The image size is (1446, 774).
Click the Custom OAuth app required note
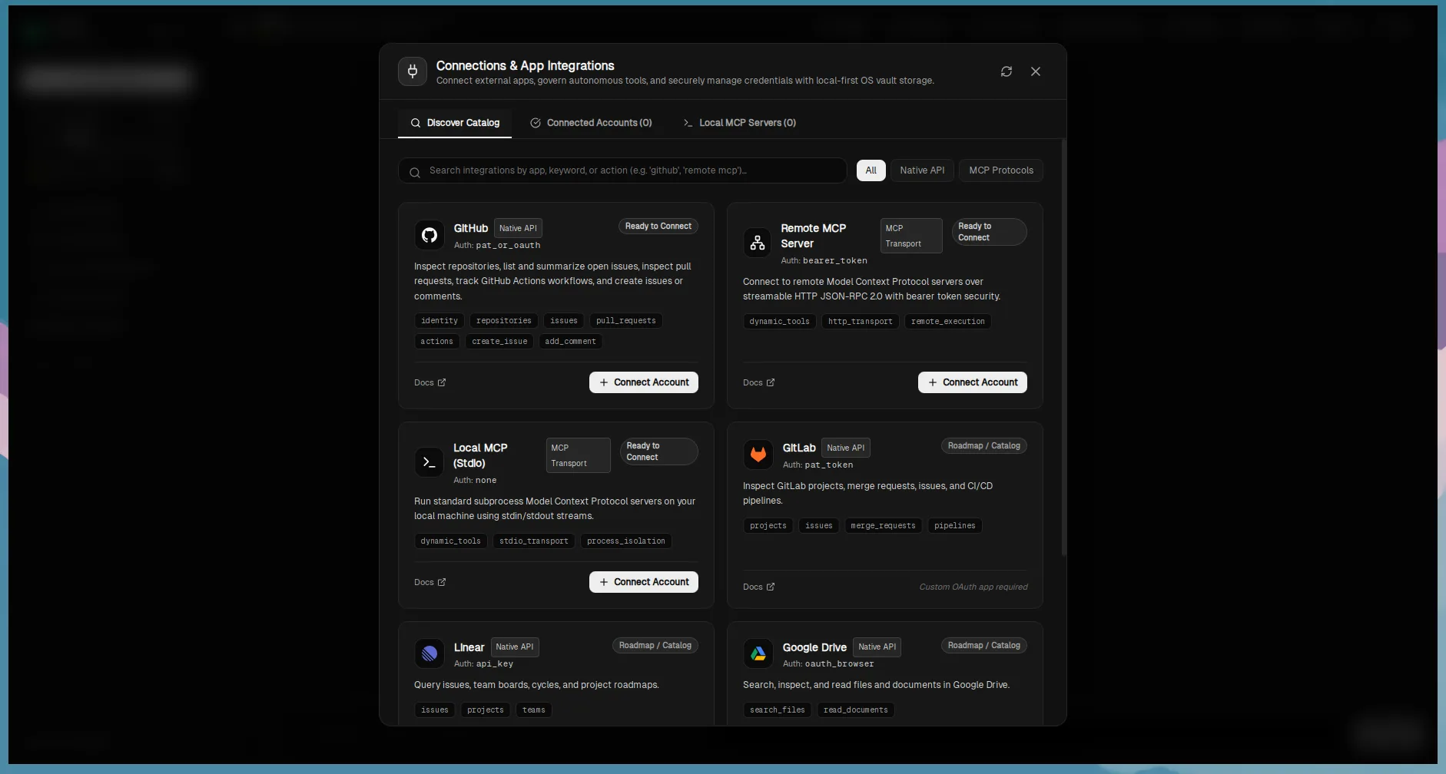click(x=973, y=587)
